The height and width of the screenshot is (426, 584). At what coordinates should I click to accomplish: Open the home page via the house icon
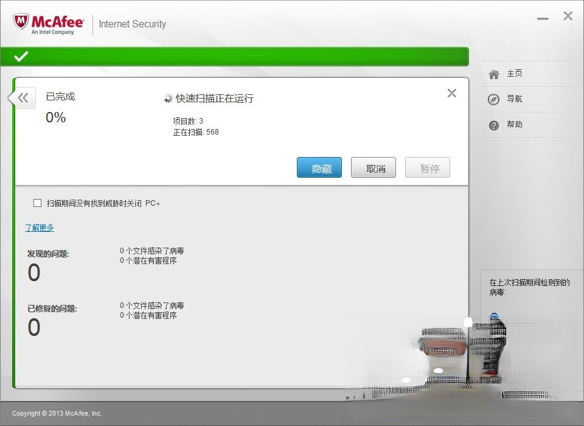[494, 73]
